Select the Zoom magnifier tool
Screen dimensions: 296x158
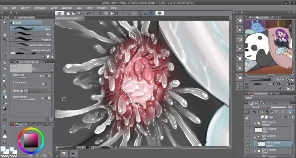[5, 23]
